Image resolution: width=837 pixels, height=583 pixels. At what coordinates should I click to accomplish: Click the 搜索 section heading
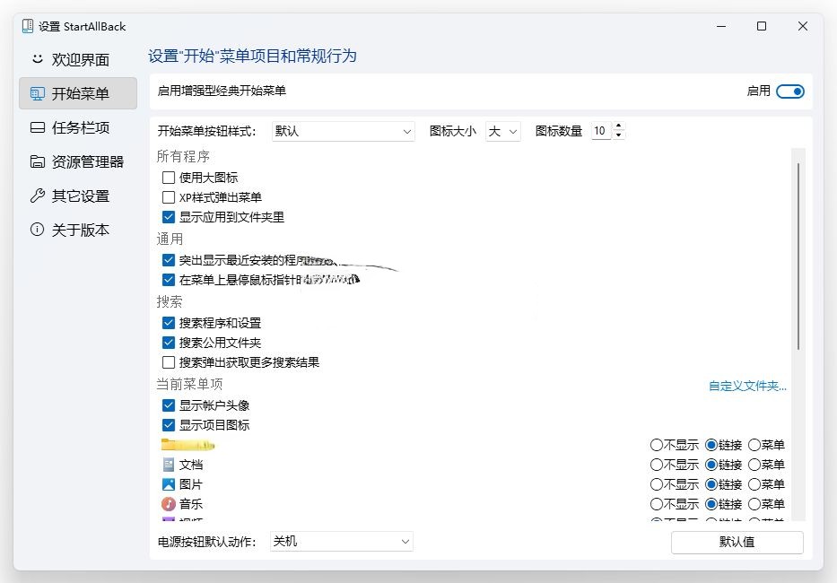[x=170, y=301]
